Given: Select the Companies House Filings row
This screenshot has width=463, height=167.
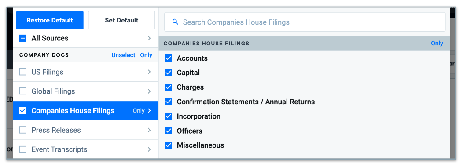Looking at the screenshot, I should tap(86, 111).
